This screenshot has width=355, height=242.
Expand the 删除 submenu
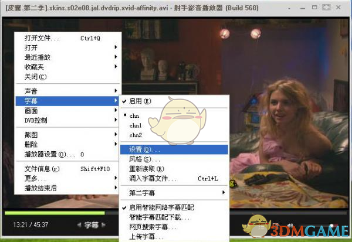[67, 145]
